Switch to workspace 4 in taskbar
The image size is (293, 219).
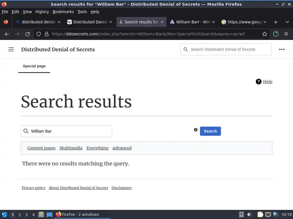pos(33,215)
